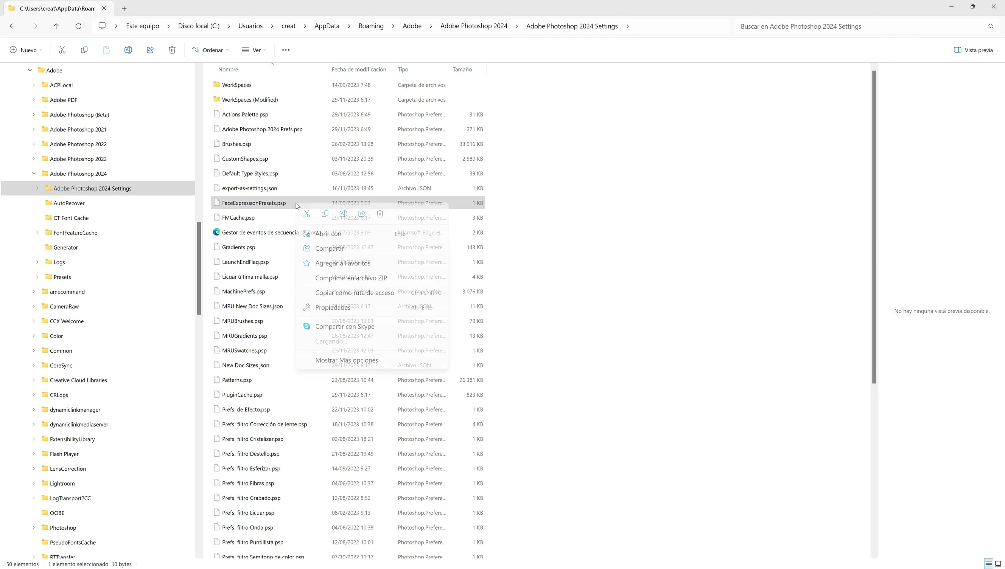Screen dimensions: 1005x569
Task: Open the Ver dropdown
Action: pyautogui.click(x=254, y=50)
